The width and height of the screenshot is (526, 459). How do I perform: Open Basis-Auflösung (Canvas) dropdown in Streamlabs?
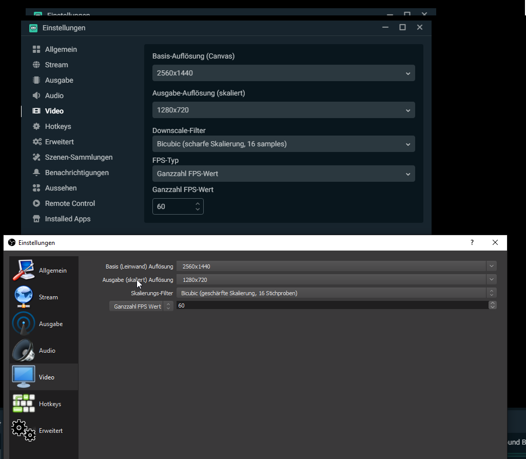pyautogui.click(x=283, y=73)
